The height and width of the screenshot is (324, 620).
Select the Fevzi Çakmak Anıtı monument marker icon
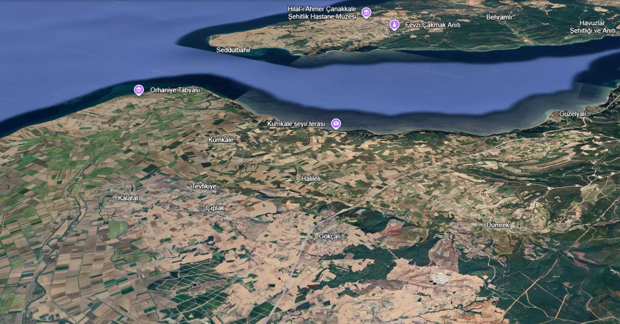(x=394, y=24)
